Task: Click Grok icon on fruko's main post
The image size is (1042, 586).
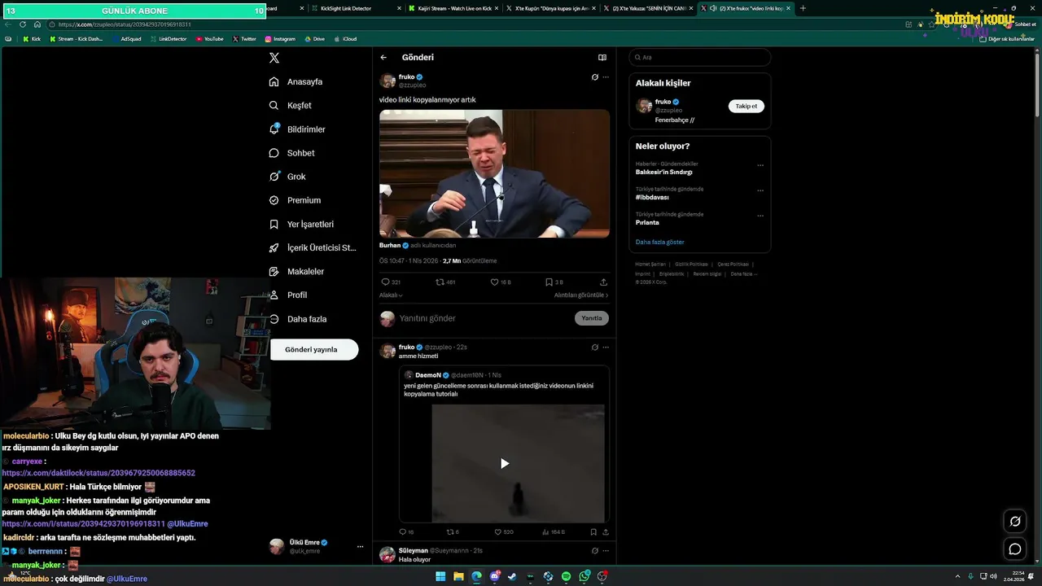Action: (595, 77)
